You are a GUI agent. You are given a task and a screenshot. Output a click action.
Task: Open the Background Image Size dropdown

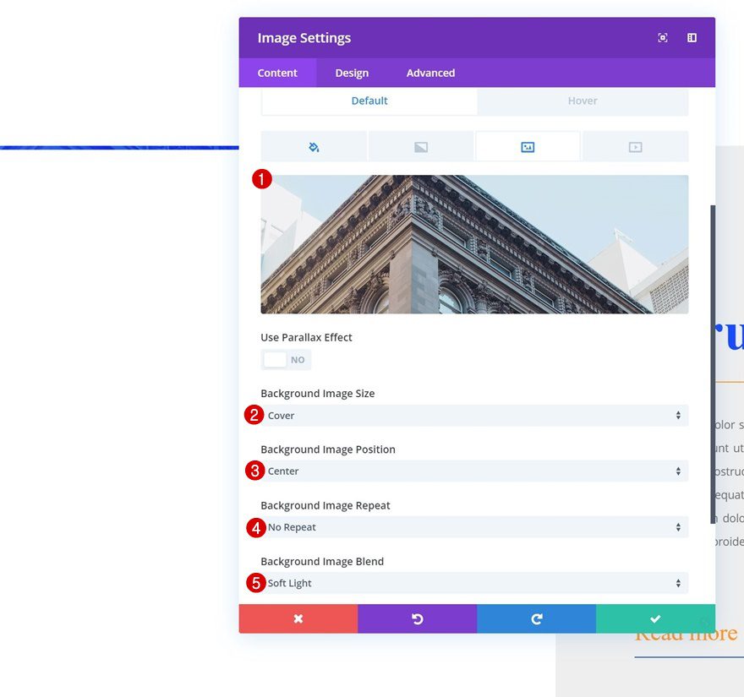[474, 415]
